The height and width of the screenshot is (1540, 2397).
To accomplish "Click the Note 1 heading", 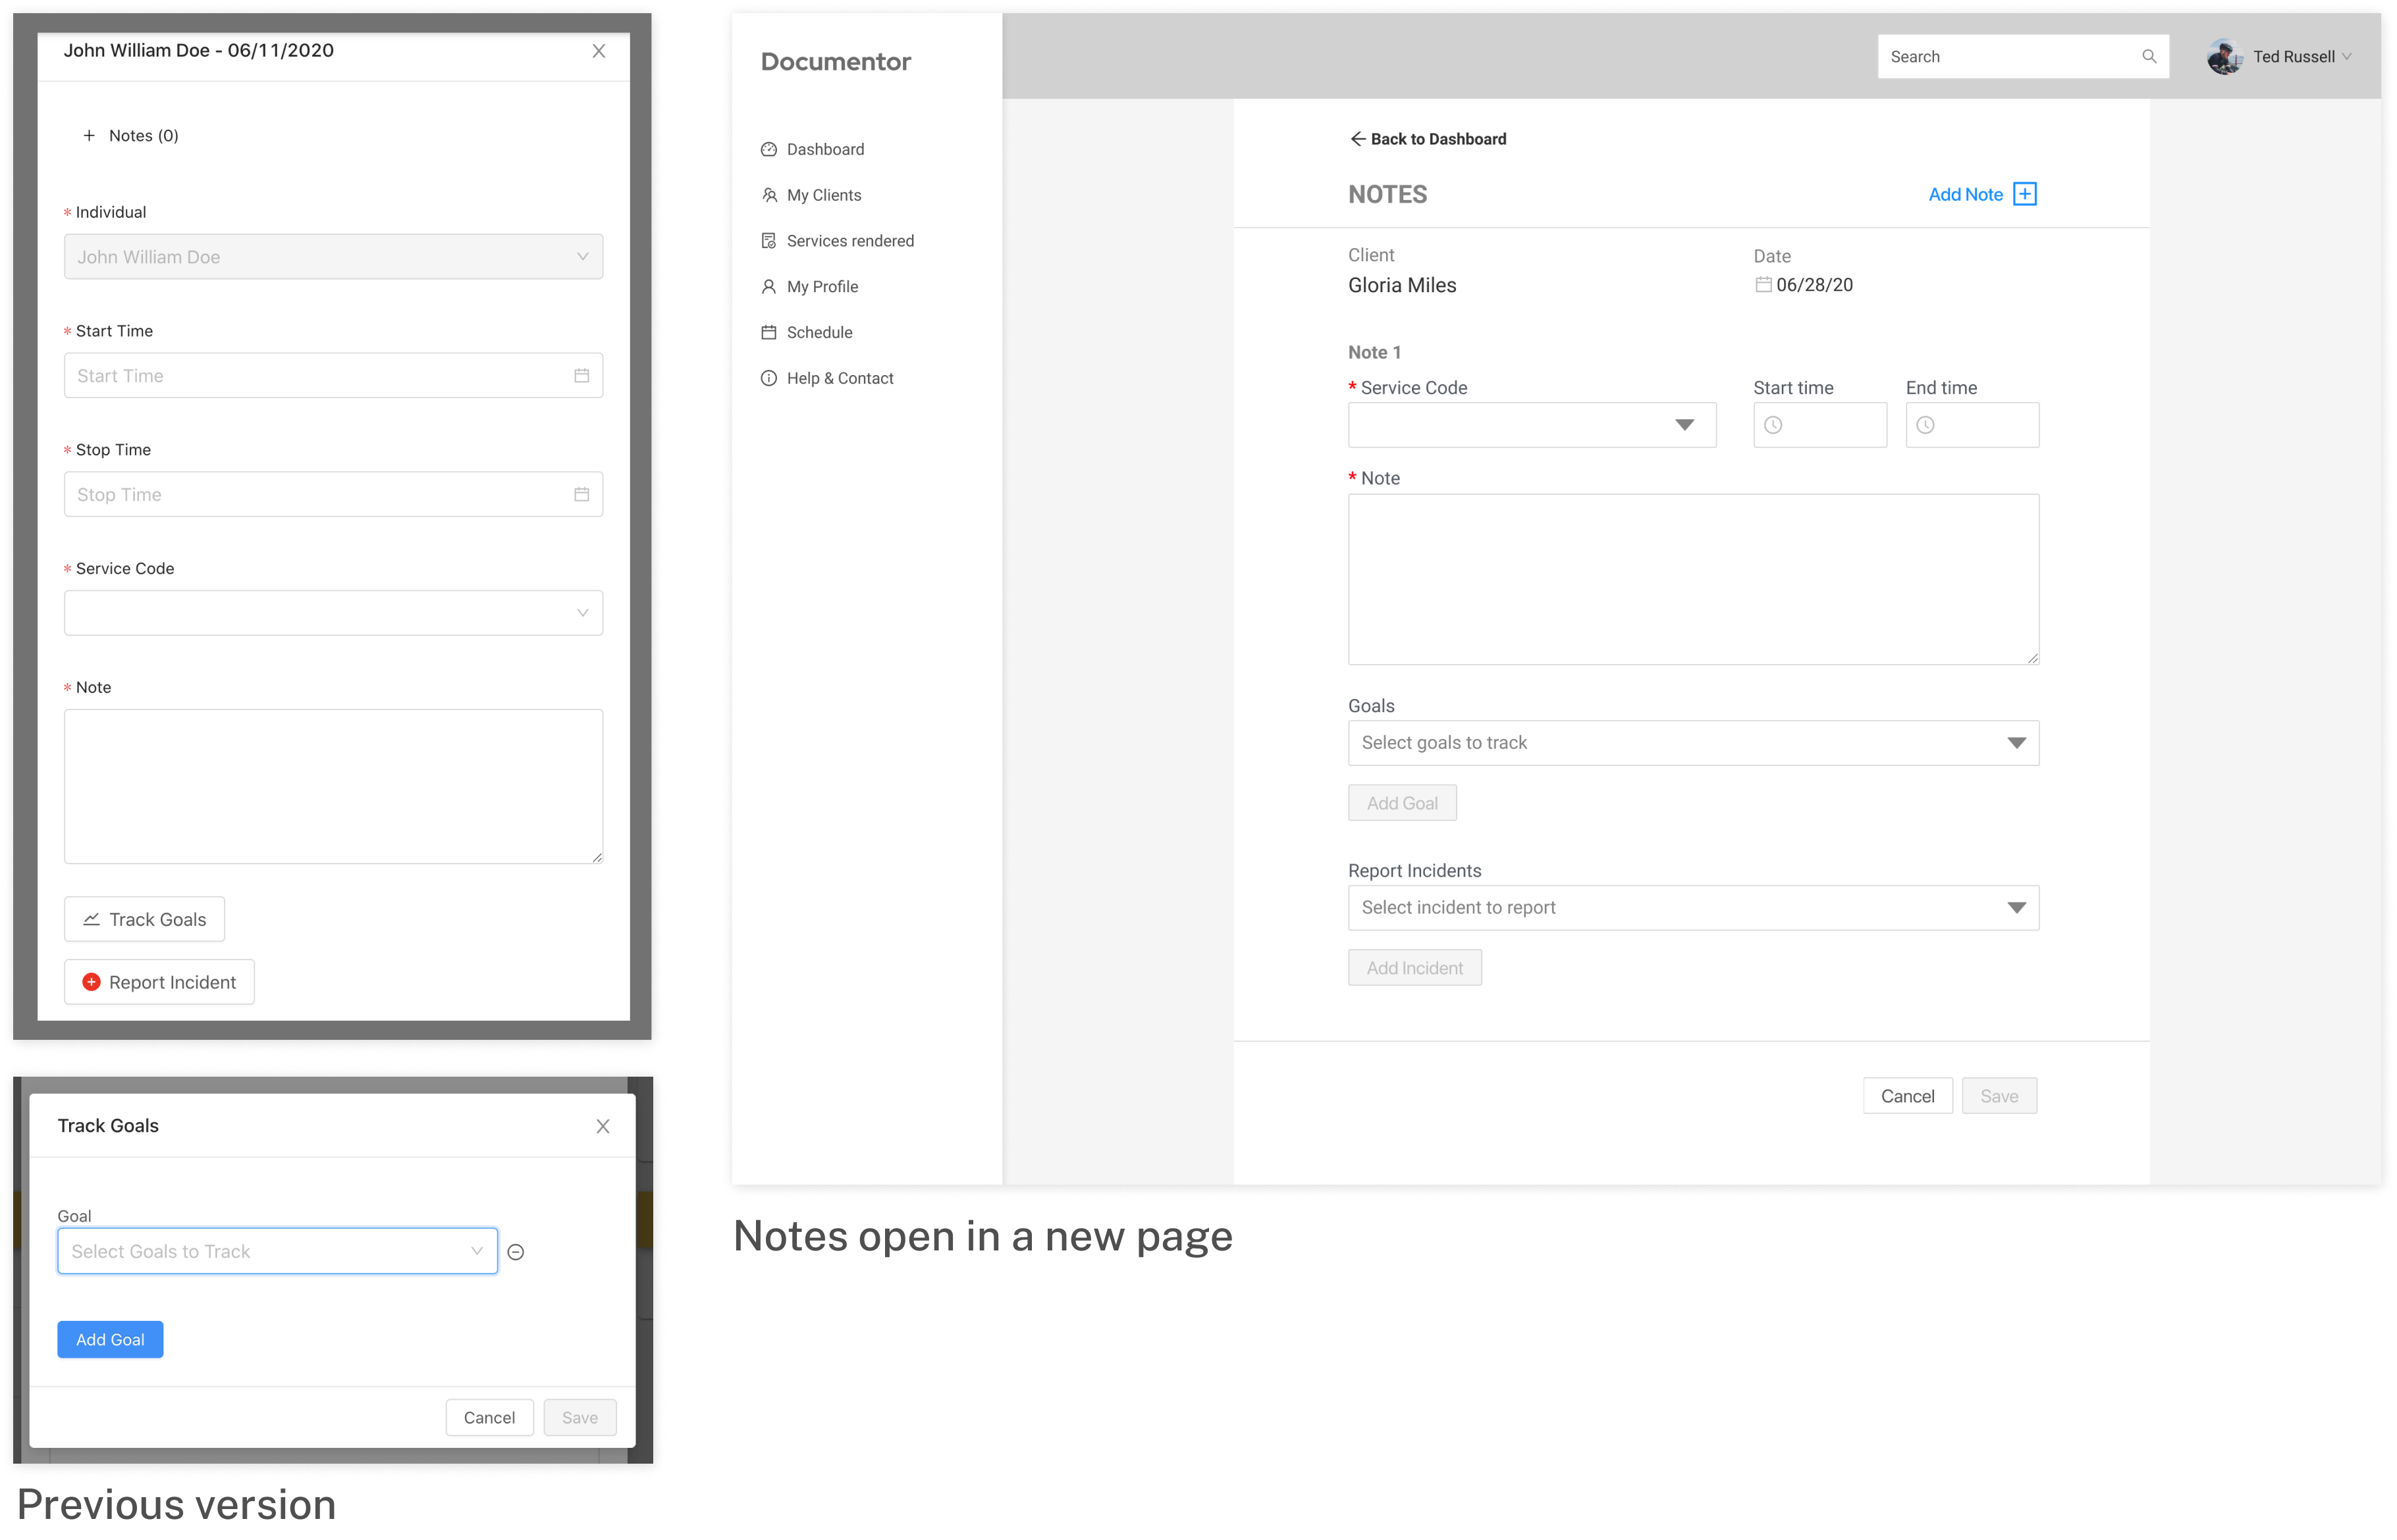I will [x=1374, y=352].
